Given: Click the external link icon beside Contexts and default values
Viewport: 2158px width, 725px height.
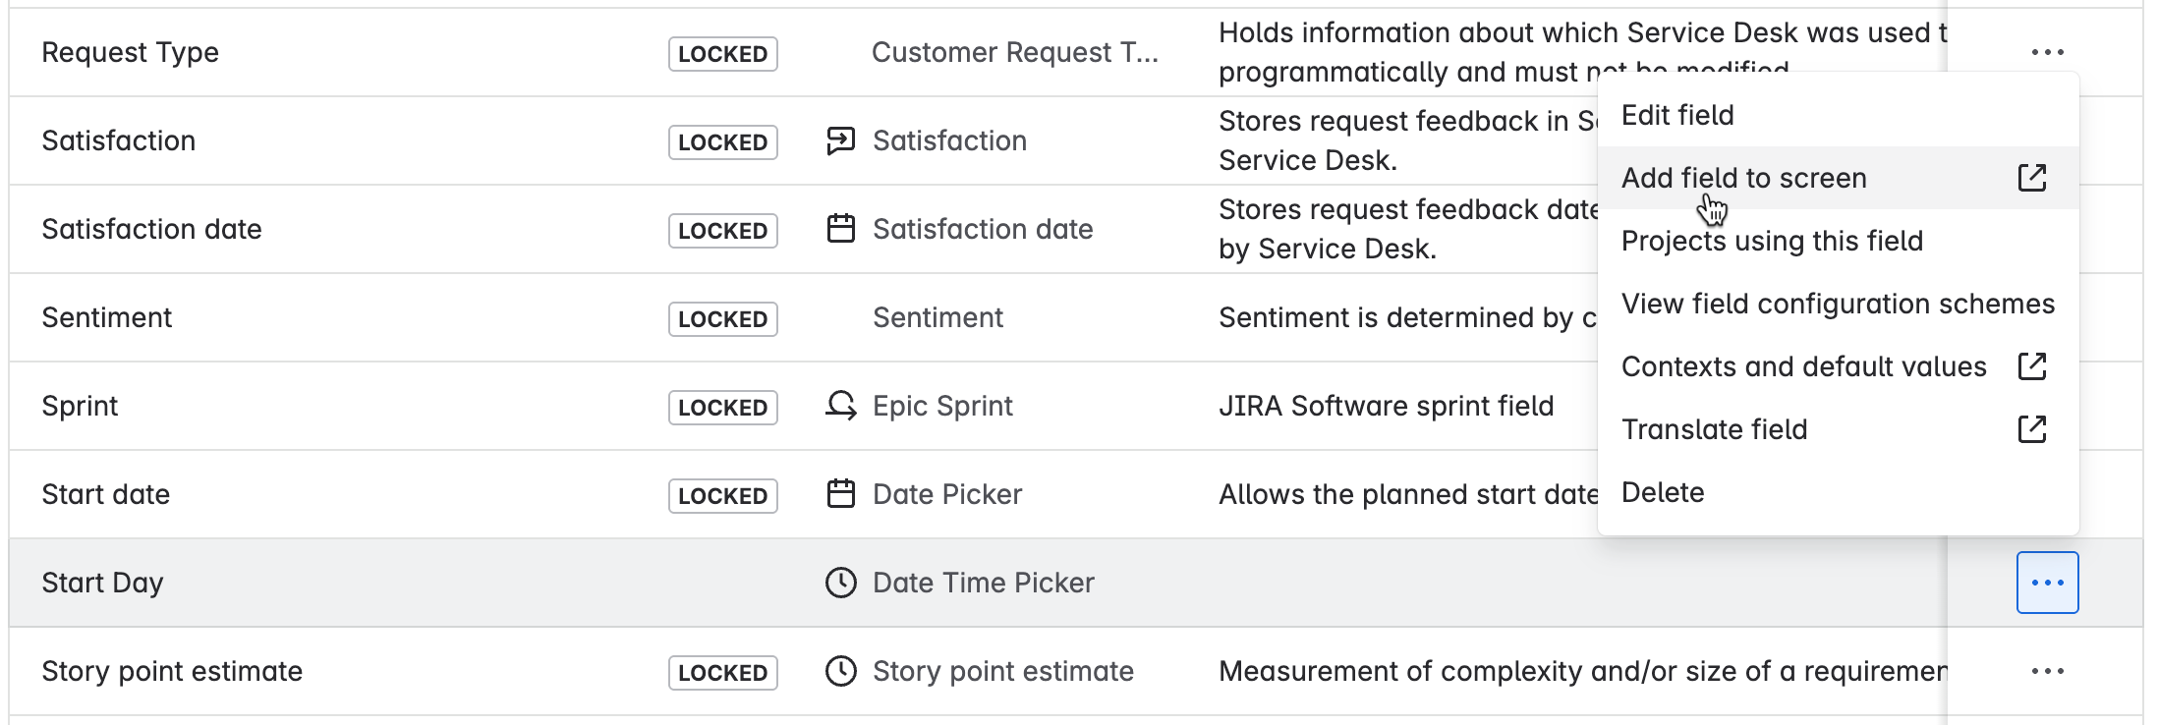Looking at the screenshot, I should (2031, 366).
